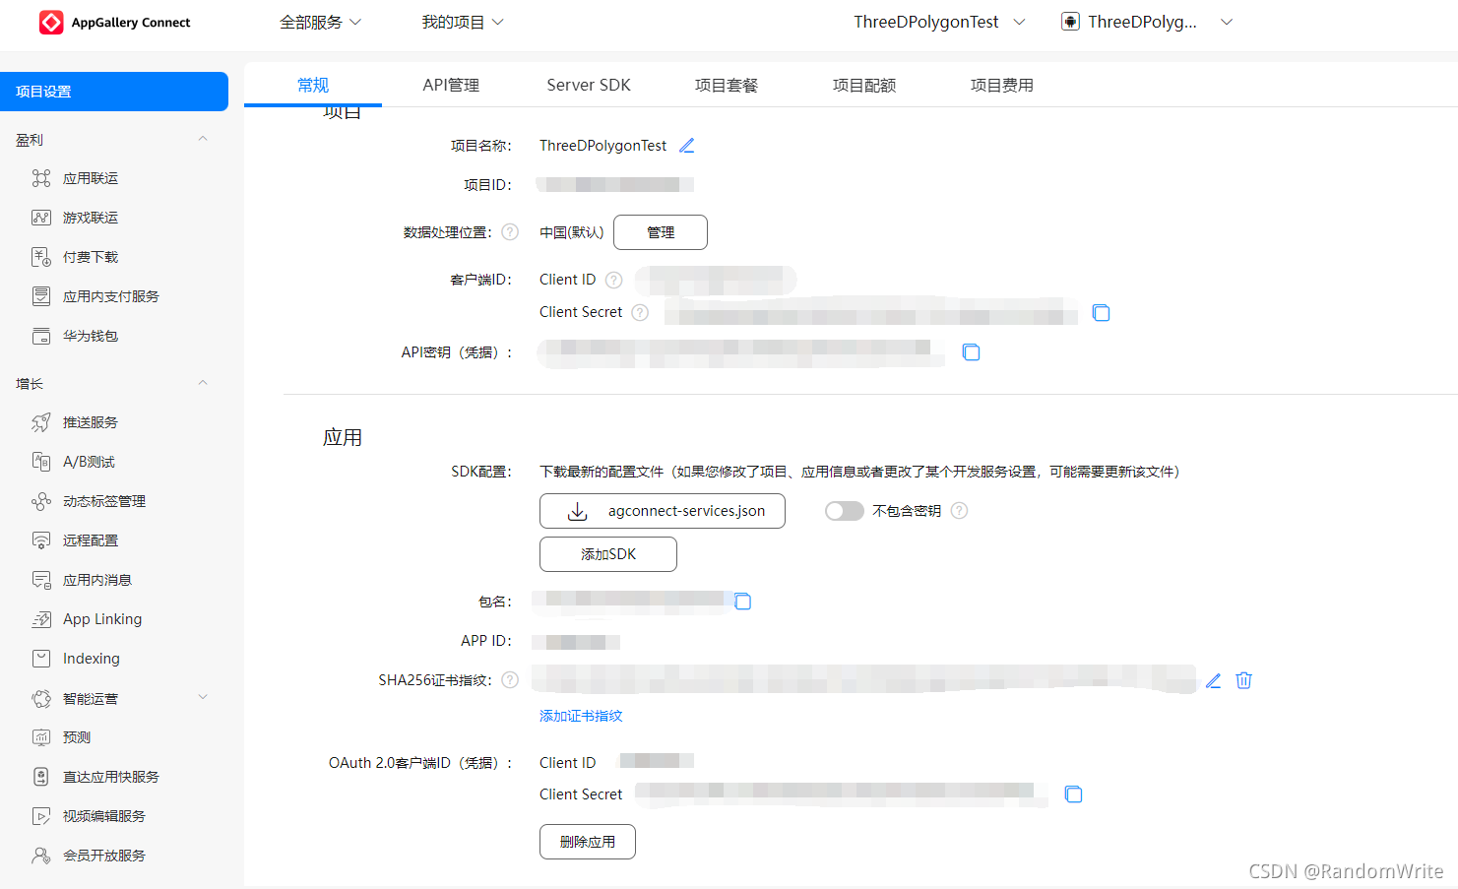Switch to the 项目费用 tab
1458x889 pixels.
click(1002, 86)
